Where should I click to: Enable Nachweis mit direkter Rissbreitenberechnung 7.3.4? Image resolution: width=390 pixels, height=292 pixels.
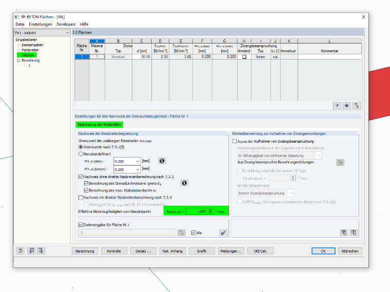(x=81, y=198)
